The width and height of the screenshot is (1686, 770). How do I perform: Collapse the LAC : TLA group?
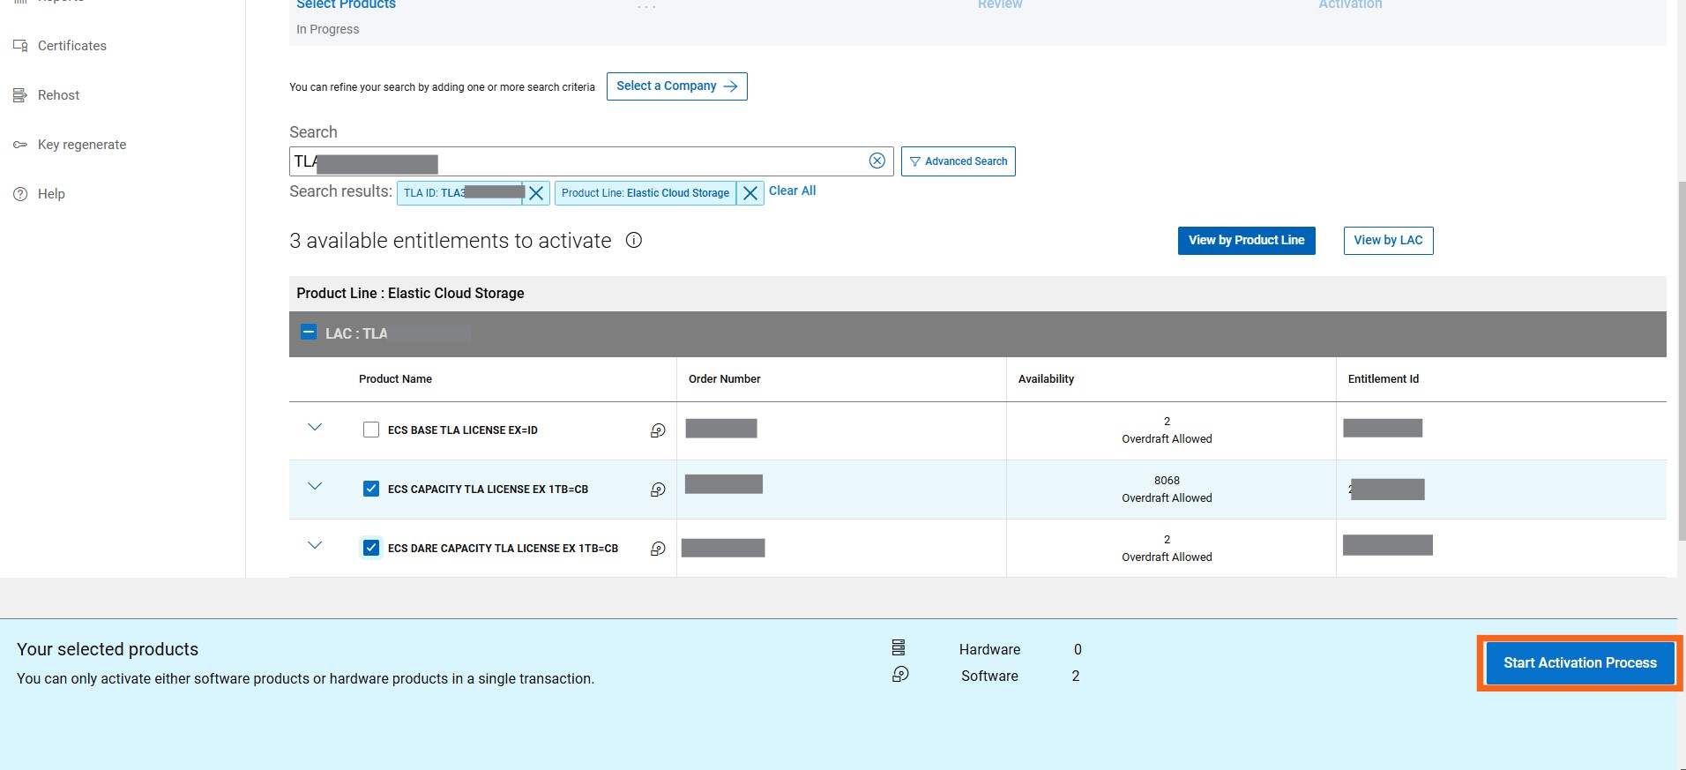pos(309,333)
